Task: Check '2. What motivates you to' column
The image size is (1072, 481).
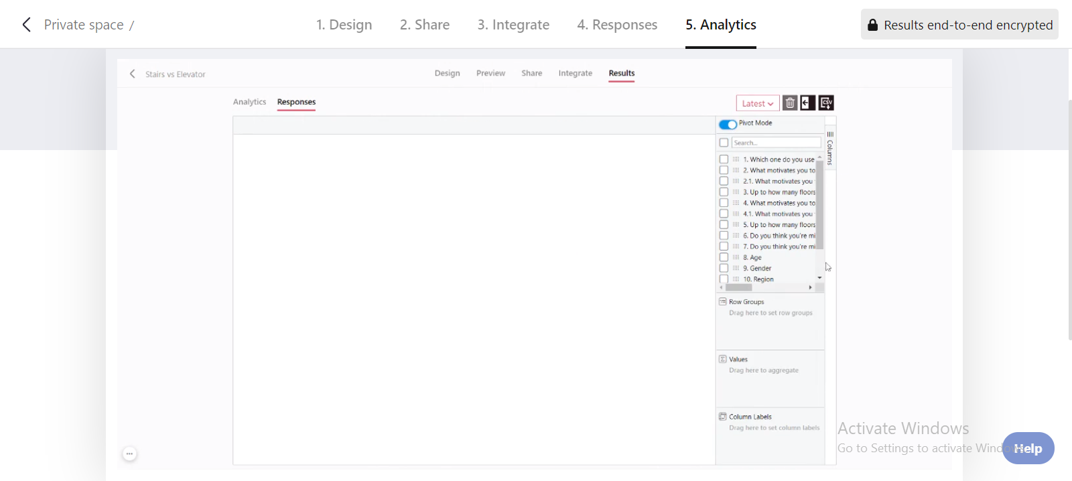Action: [x=724, y=170]
